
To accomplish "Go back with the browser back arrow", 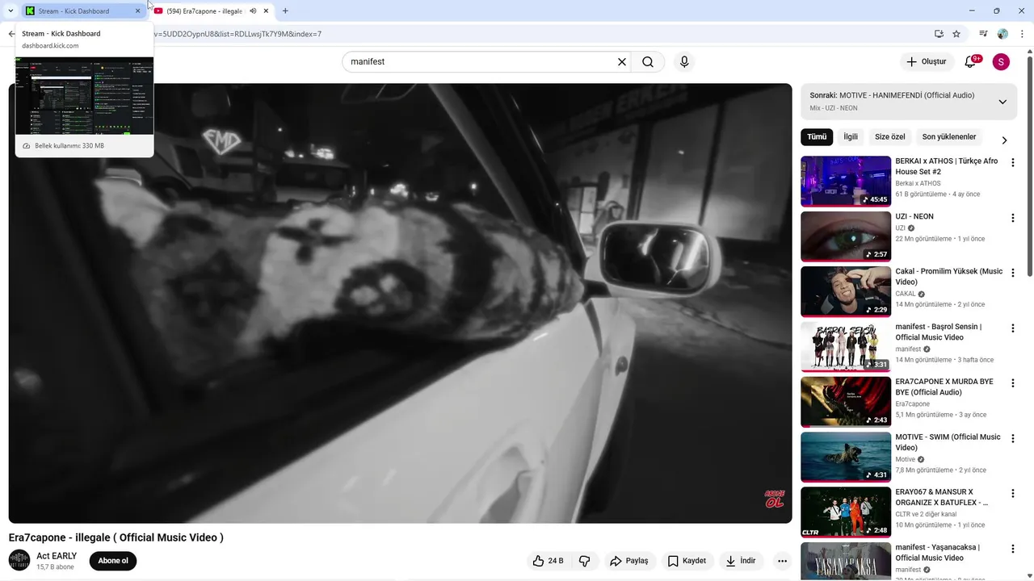I will pos(11,34).
